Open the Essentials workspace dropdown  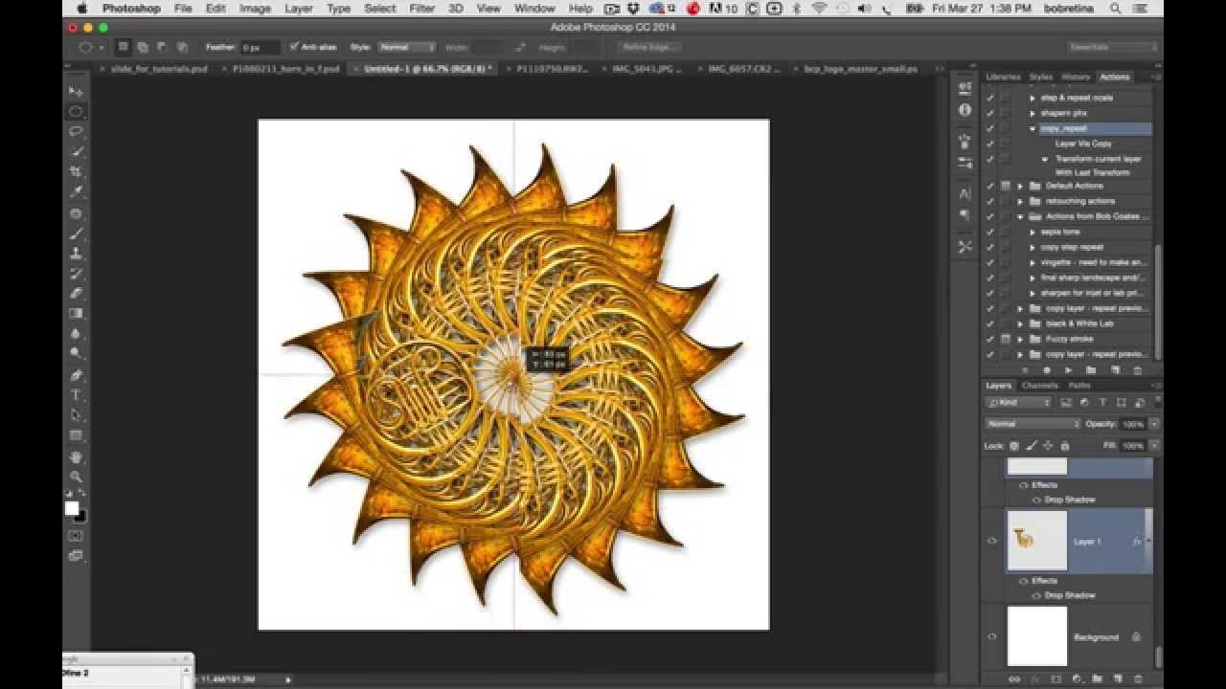point(1112,47)
